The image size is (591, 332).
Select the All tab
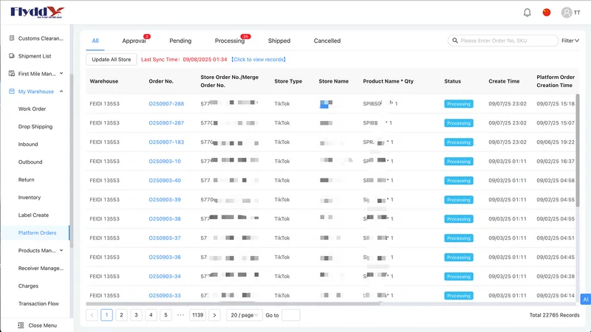(95, 41)
